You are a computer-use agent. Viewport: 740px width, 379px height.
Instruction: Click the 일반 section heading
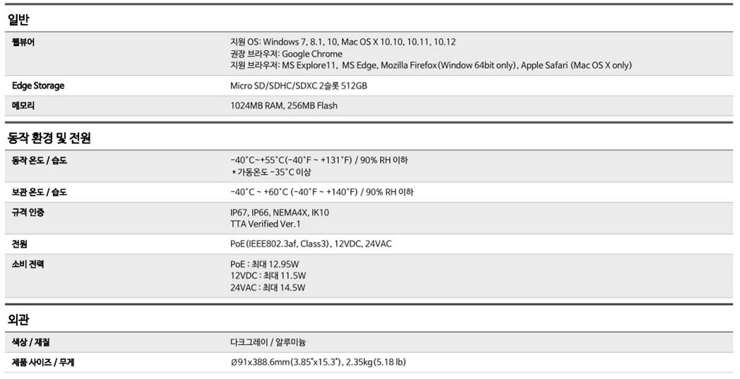[x=19, y=20]
